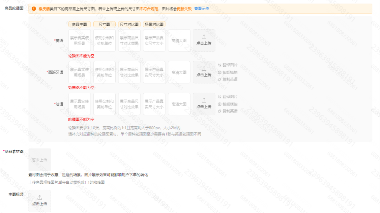
Task: Click 智能模拍 for the 法语 row
Action: [227, 104]
